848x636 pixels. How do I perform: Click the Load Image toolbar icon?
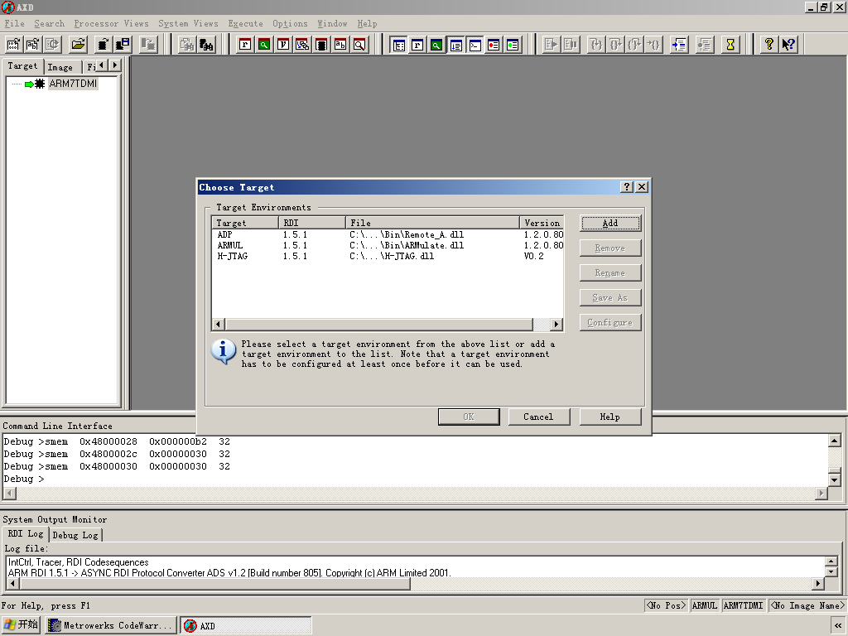[13, 45]
